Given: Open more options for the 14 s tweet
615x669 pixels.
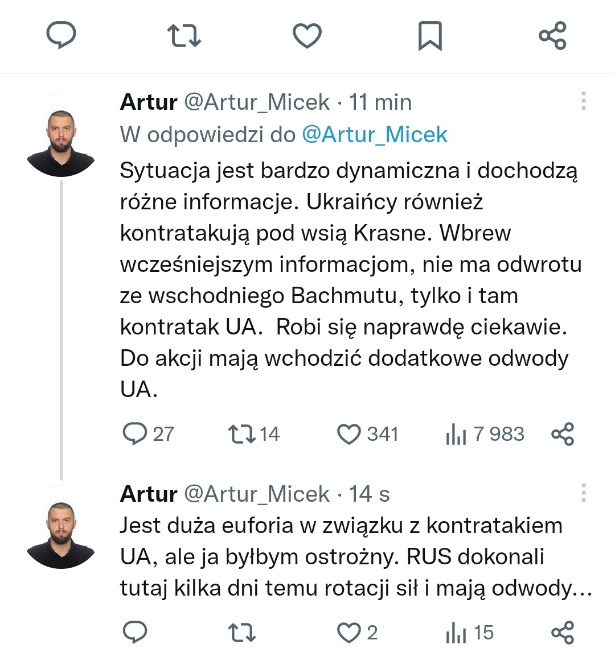Looking at the screenshot, I should 583,493.
